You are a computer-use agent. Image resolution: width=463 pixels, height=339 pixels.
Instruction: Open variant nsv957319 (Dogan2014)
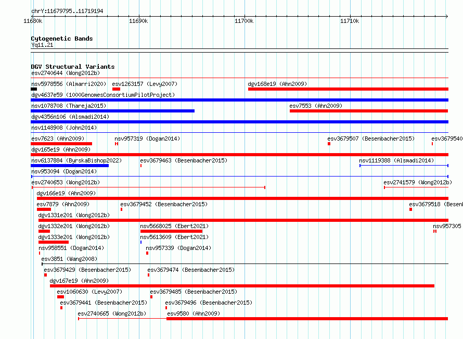point(147,139)
